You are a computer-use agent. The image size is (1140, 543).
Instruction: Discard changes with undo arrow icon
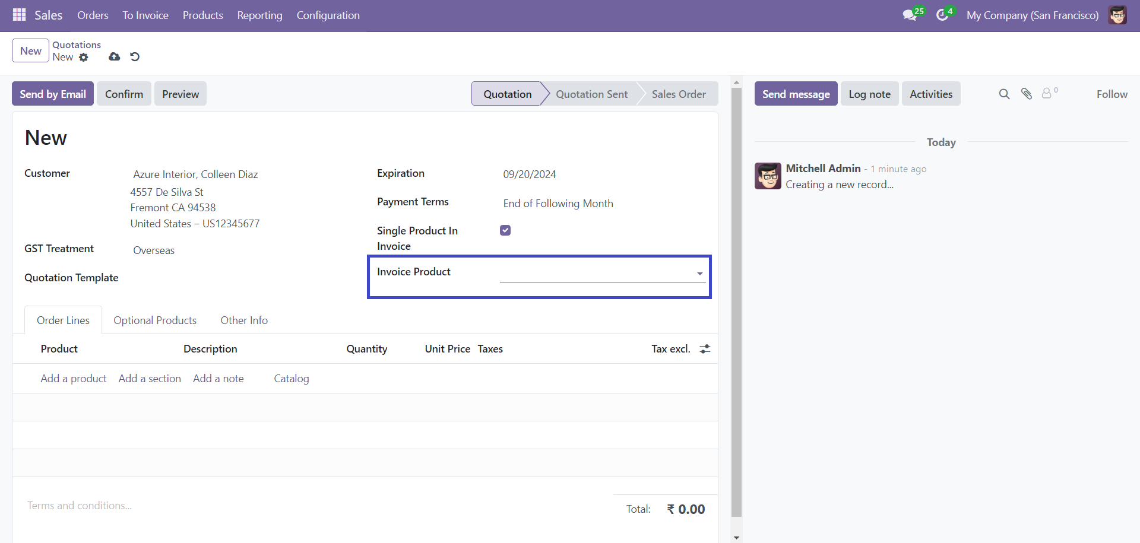click(135, 57)
